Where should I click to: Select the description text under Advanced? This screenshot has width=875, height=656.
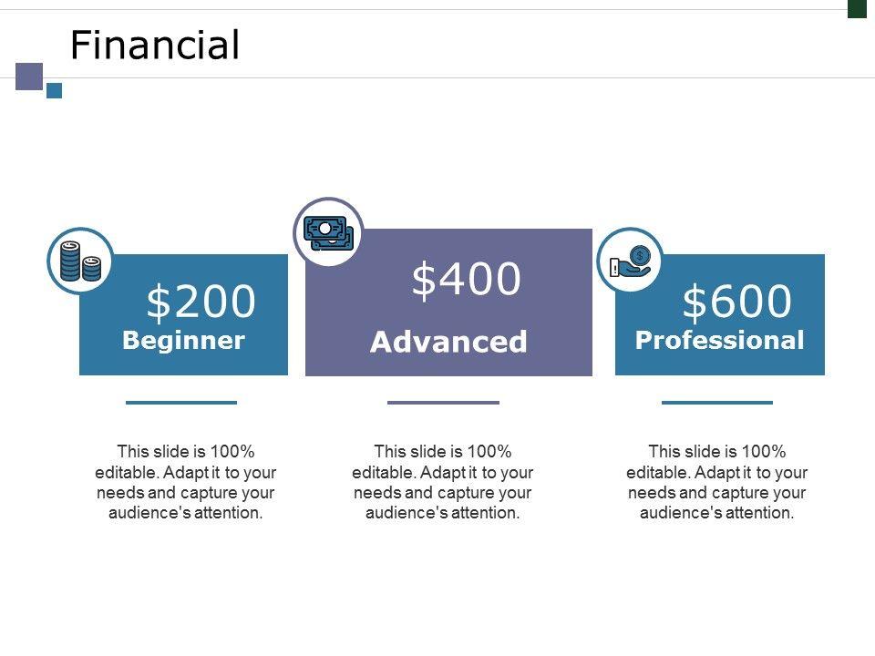click(x=443, y=482)
